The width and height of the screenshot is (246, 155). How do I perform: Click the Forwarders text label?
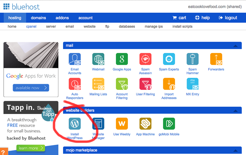216,69
